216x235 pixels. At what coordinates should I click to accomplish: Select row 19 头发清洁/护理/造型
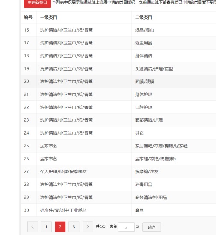[118, 69]
